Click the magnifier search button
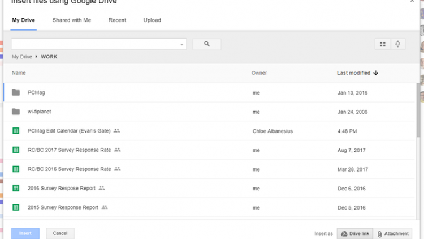Viewport: 424px width, 239px height. point(206,44)
